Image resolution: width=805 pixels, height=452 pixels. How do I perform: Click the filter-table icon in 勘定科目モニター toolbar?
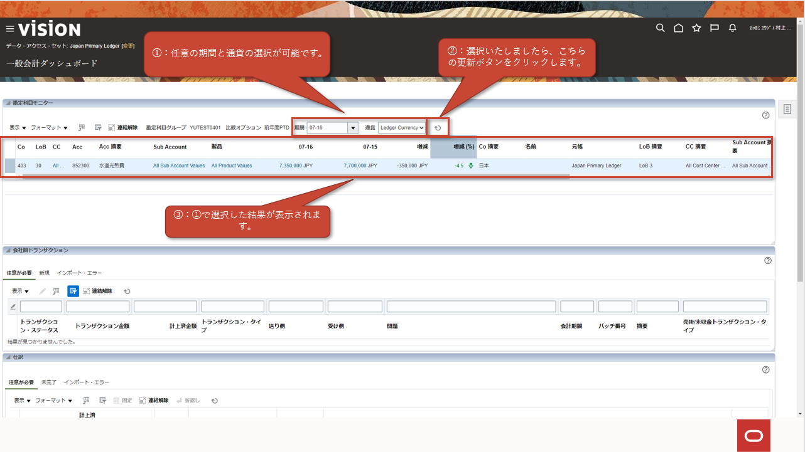pos(98,128)
